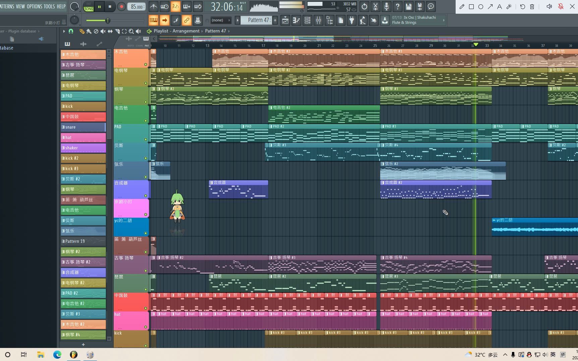The image size is (578, 361).
Task: Add new item at picker bottom plus
Action: (83, 344)
